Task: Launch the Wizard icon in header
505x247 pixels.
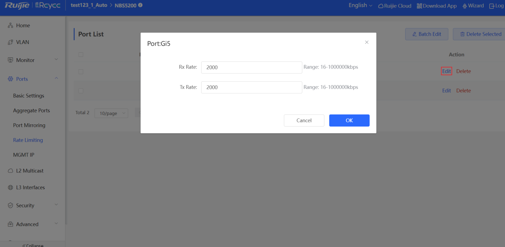Action: coord(465,6)
